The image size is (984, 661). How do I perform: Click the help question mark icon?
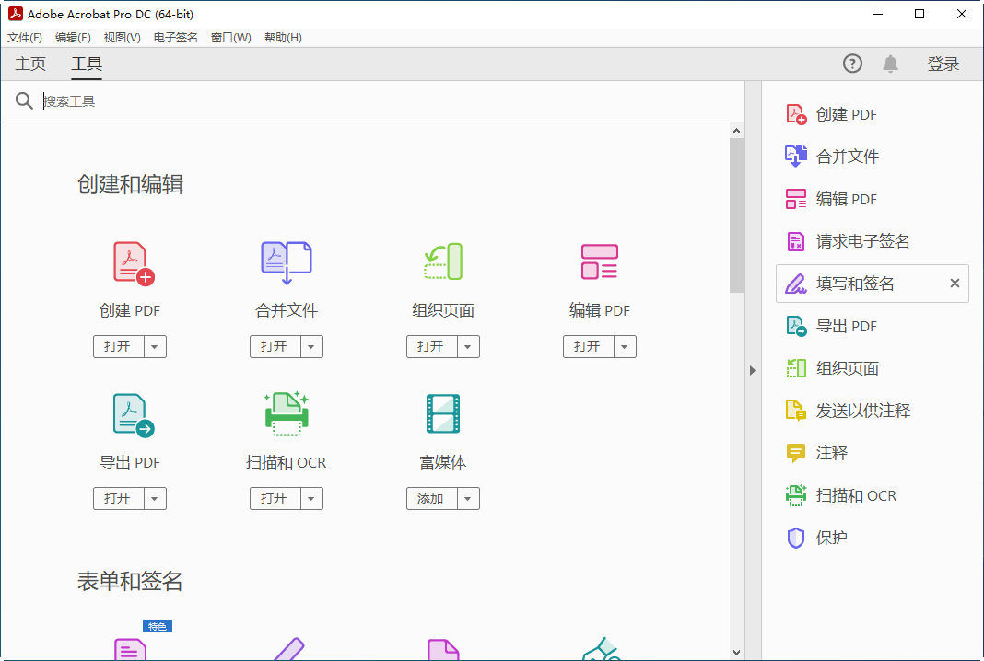[x=851, y=63]
